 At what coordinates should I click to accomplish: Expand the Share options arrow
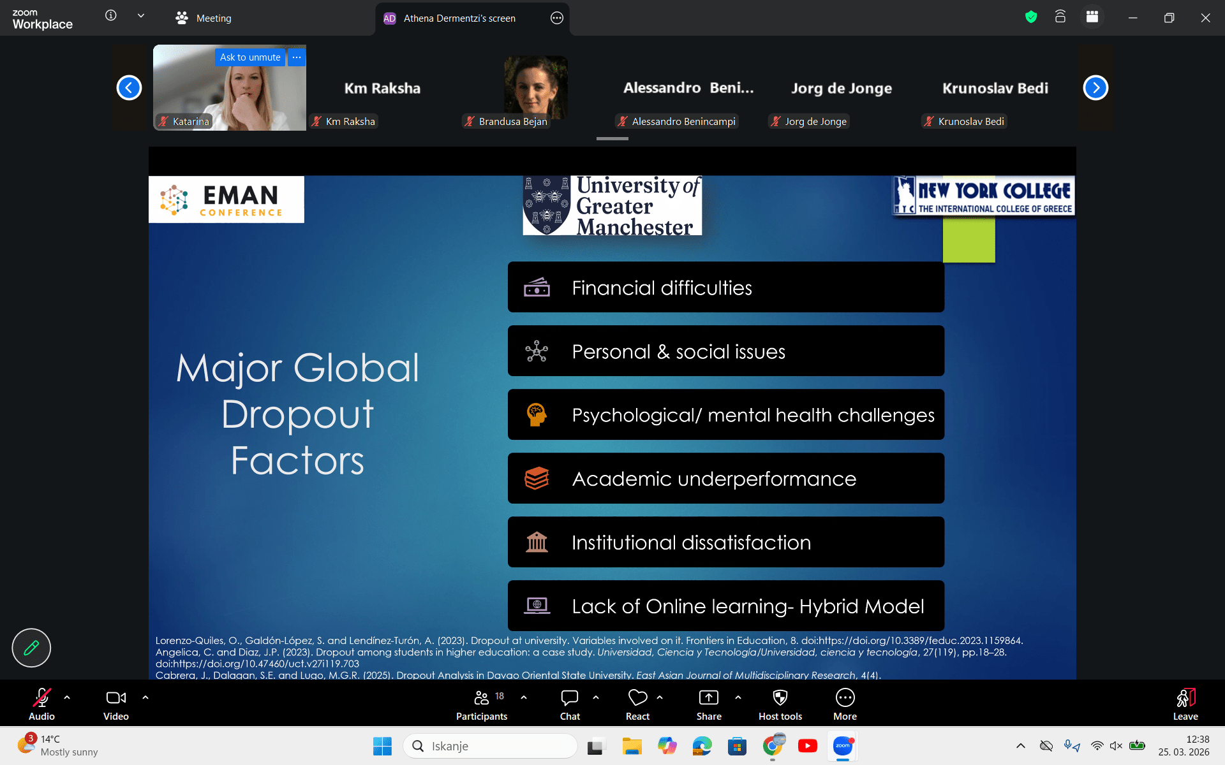point(738,697)
